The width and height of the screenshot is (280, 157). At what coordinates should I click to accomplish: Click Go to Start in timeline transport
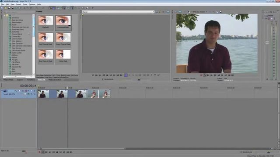click(x=60, y=152)
